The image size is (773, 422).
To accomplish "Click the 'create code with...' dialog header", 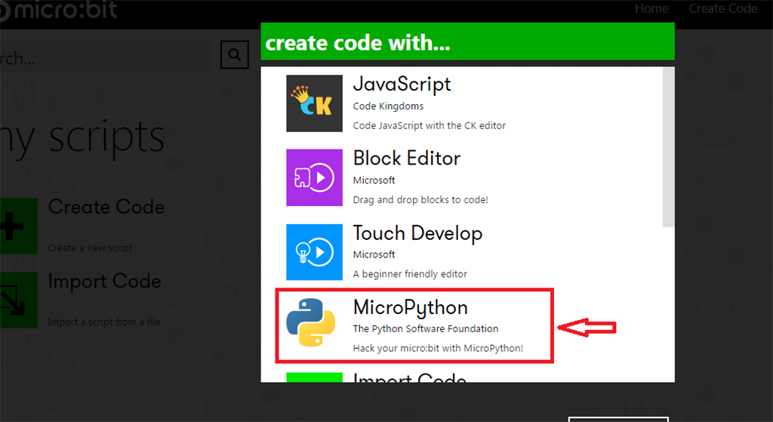I will click(x=467, y=42).
